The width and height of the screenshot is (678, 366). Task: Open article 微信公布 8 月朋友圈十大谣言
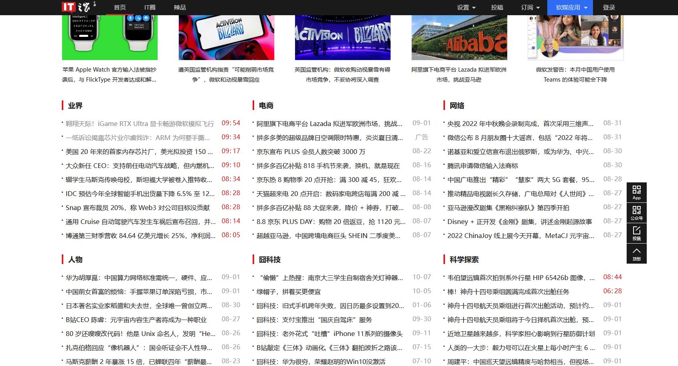coord(520,138)
